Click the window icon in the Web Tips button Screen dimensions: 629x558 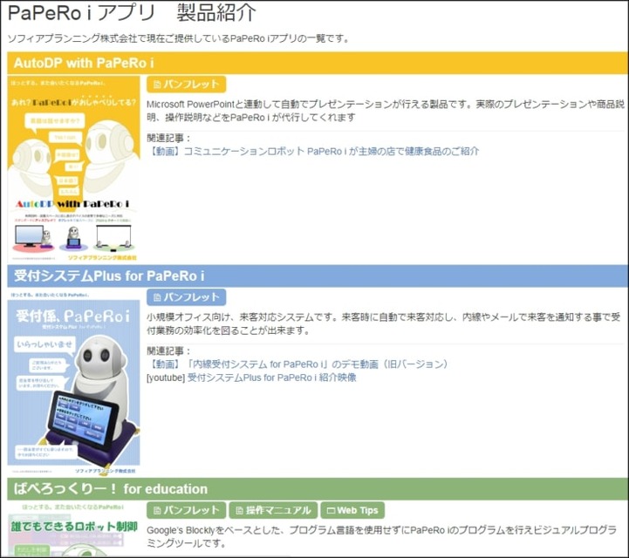tap(331, 511)
